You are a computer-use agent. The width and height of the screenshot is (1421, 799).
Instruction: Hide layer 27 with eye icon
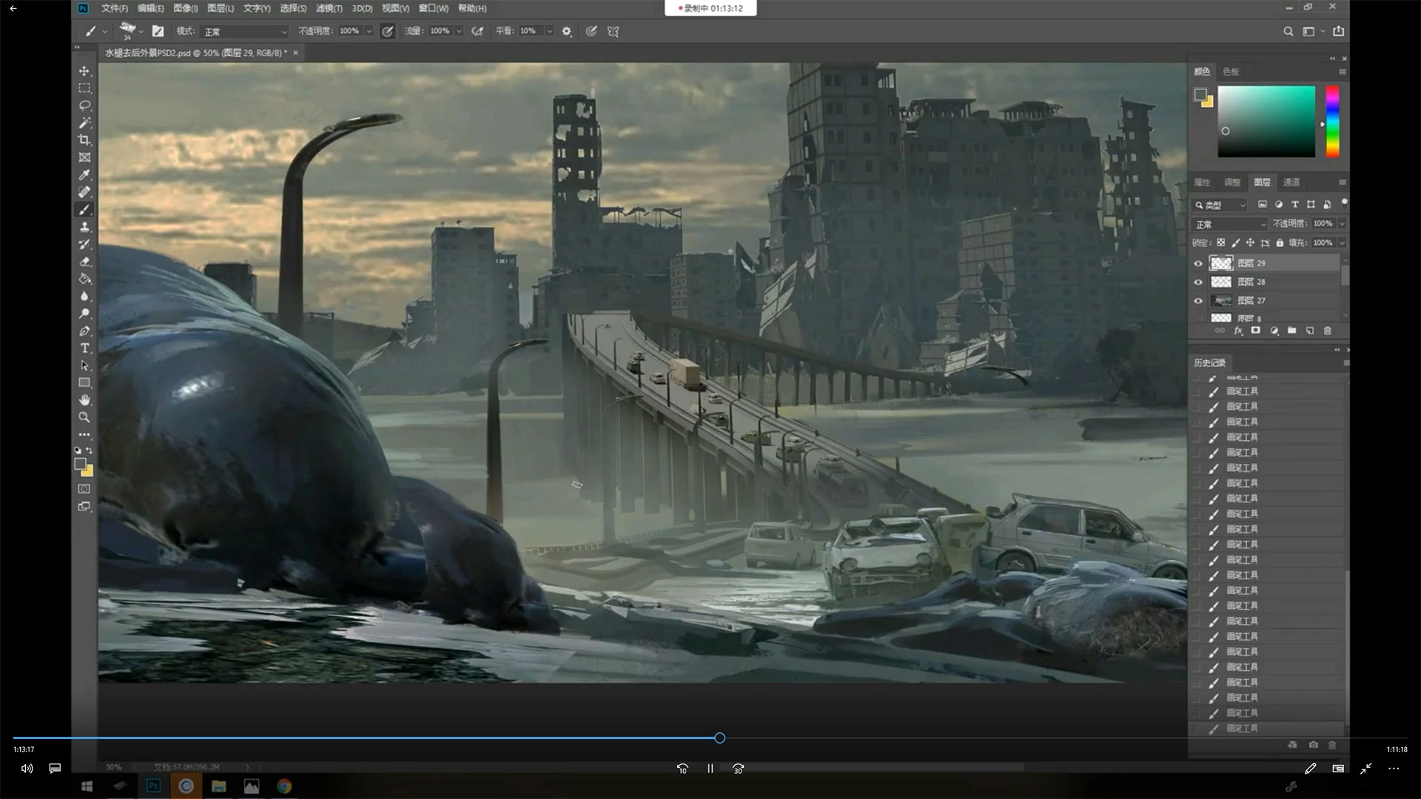(1198, 300)
